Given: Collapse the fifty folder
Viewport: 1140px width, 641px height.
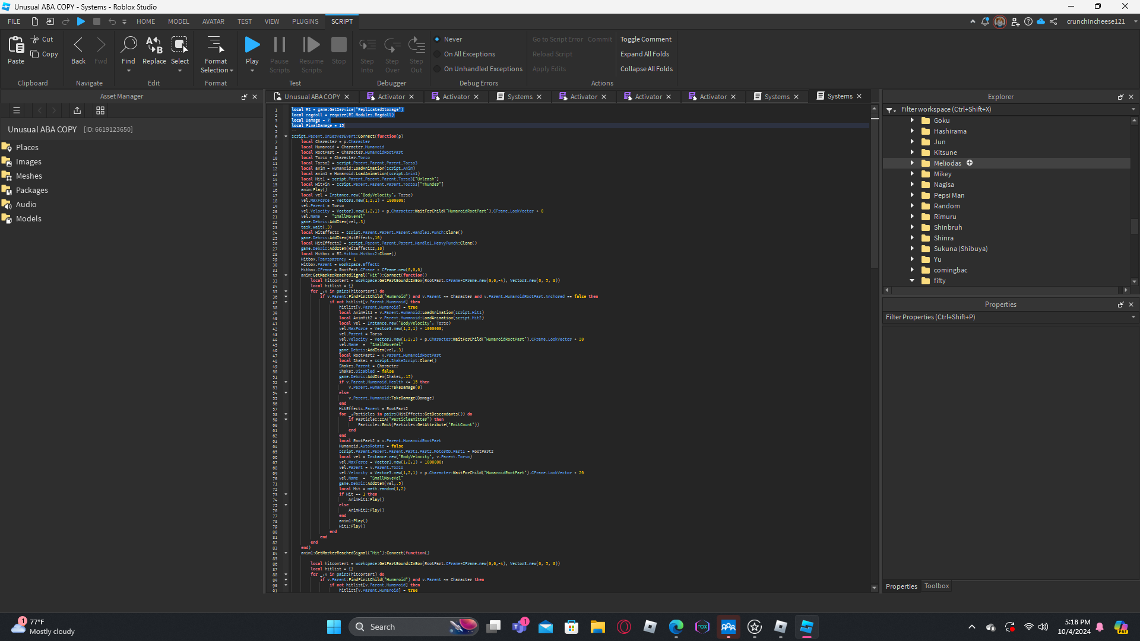Looking at the screenshot, I should [x=912, y=280].
